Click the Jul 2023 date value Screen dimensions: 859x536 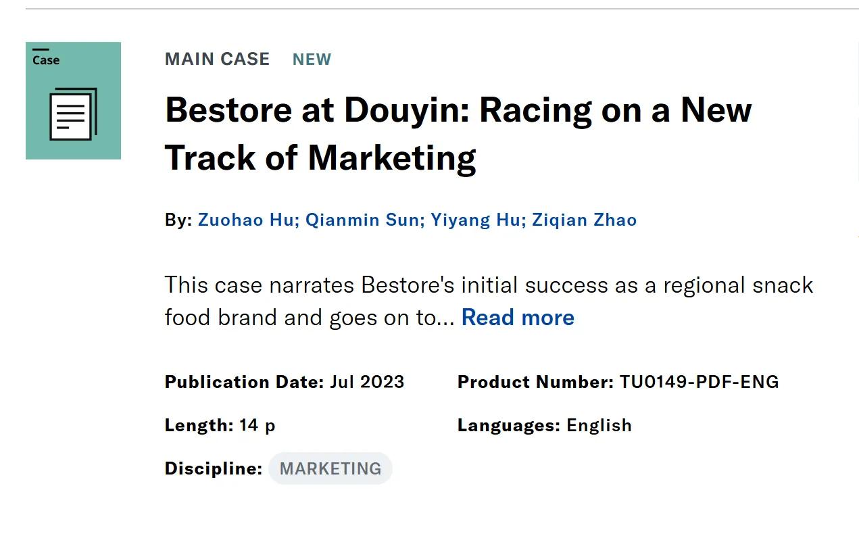[367, 382]
